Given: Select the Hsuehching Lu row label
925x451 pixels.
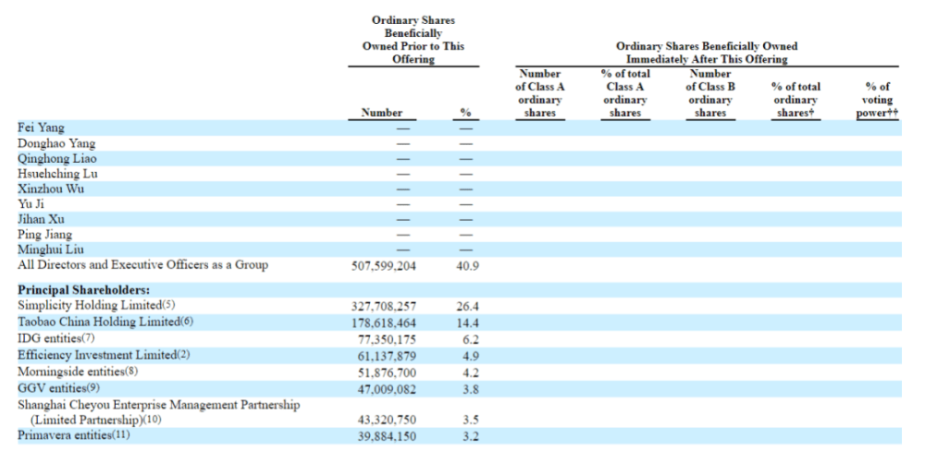Looking at the screenshot, I should tap(57, 174).
